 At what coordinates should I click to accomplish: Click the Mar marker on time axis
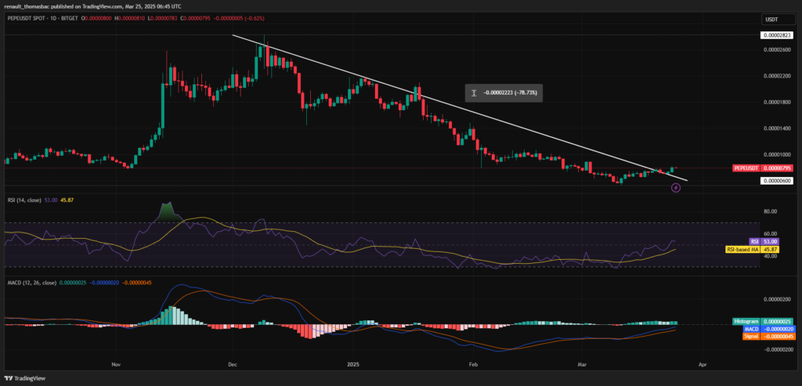583,364
